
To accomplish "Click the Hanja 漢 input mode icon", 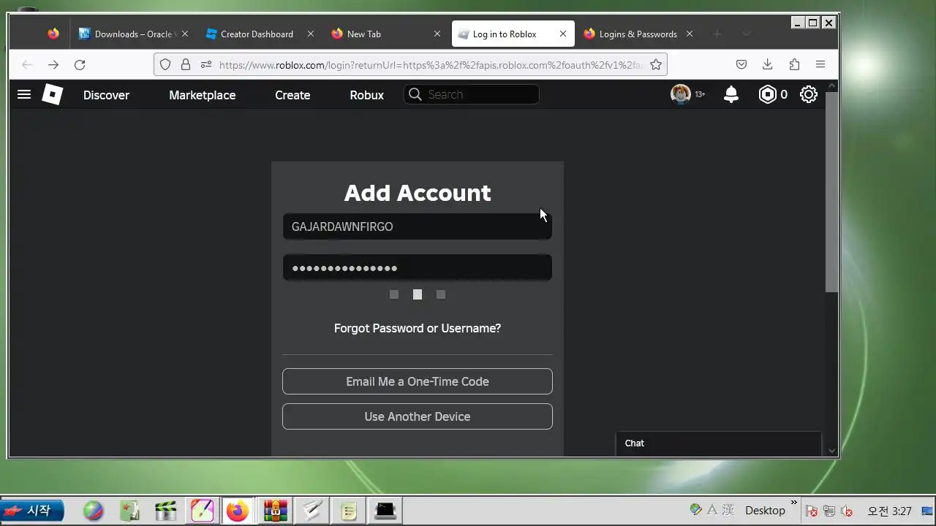I will 728,509.
